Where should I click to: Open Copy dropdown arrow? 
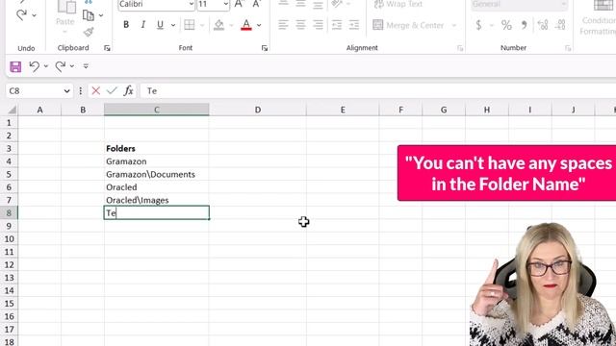(101, 15)
